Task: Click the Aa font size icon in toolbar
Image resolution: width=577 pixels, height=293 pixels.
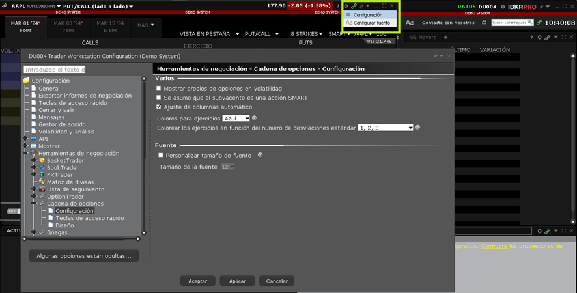Action: pyautogui.click(x=410, y=22)
